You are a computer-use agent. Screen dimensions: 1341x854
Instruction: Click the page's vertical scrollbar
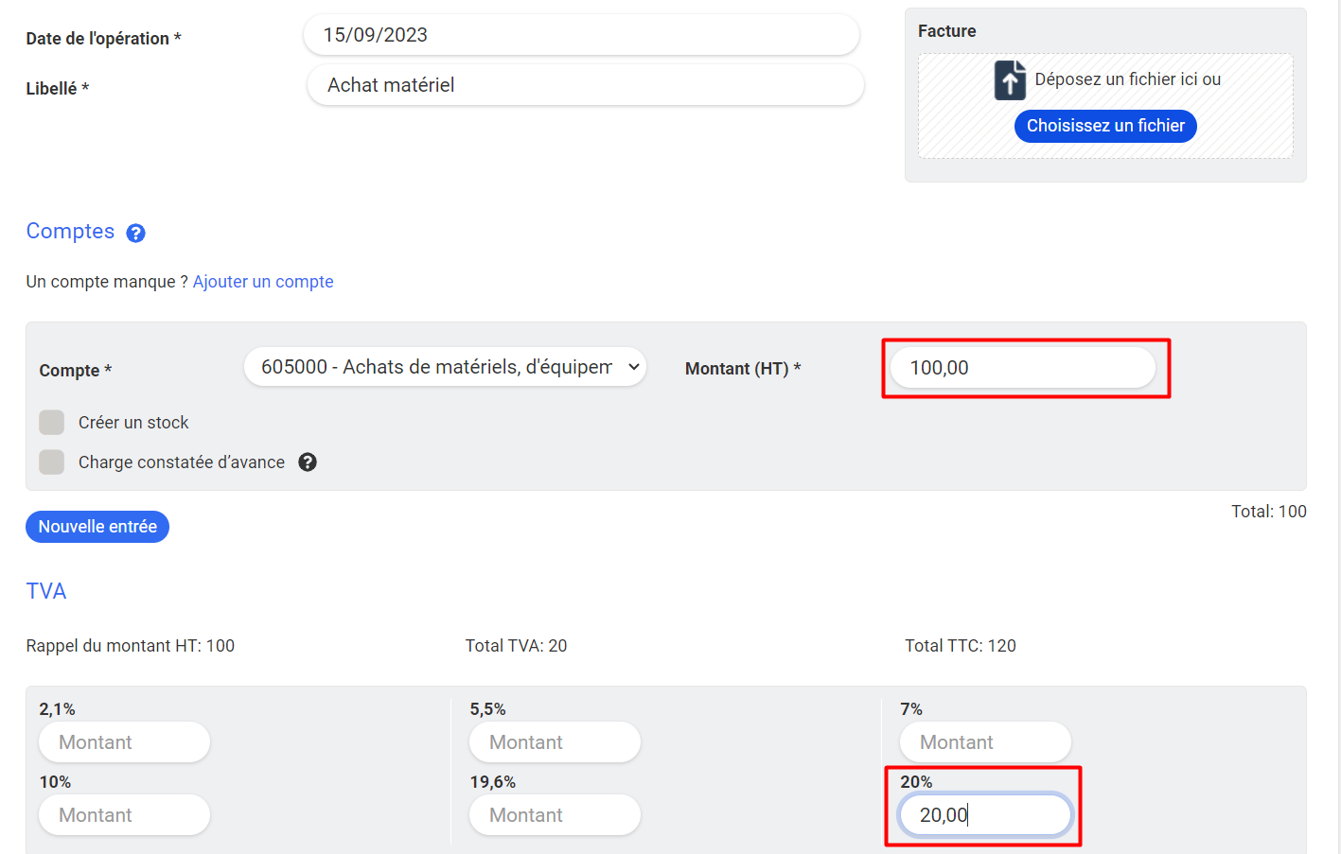click(x=1337, y=426)
